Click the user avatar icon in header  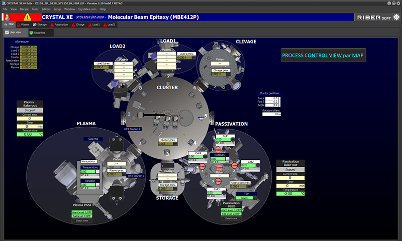pyautogui.click(x=8, y=17)
